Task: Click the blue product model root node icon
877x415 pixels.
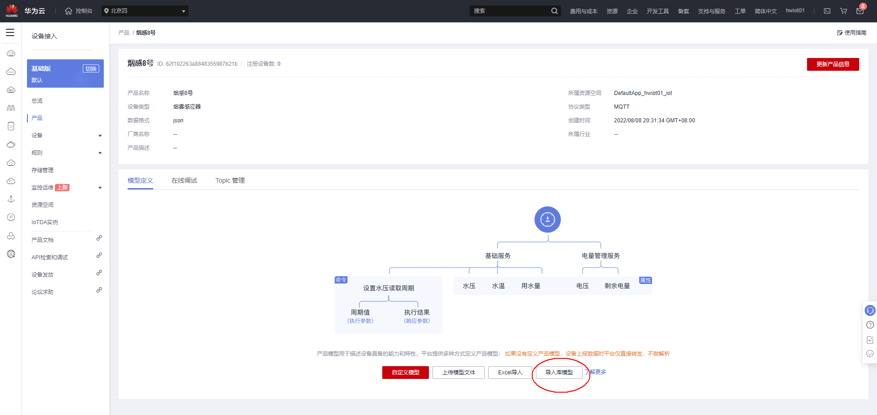Action: coord(548,220)
